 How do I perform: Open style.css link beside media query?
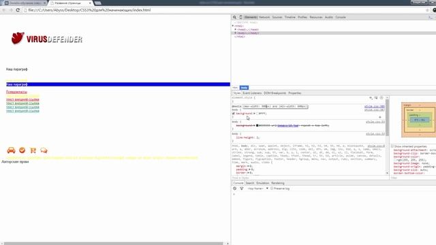point(375,106)
